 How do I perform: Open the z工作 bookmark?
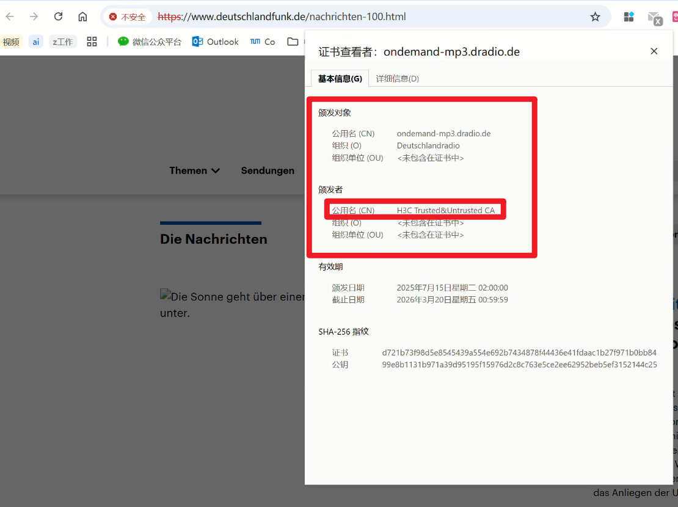[63, 42]
